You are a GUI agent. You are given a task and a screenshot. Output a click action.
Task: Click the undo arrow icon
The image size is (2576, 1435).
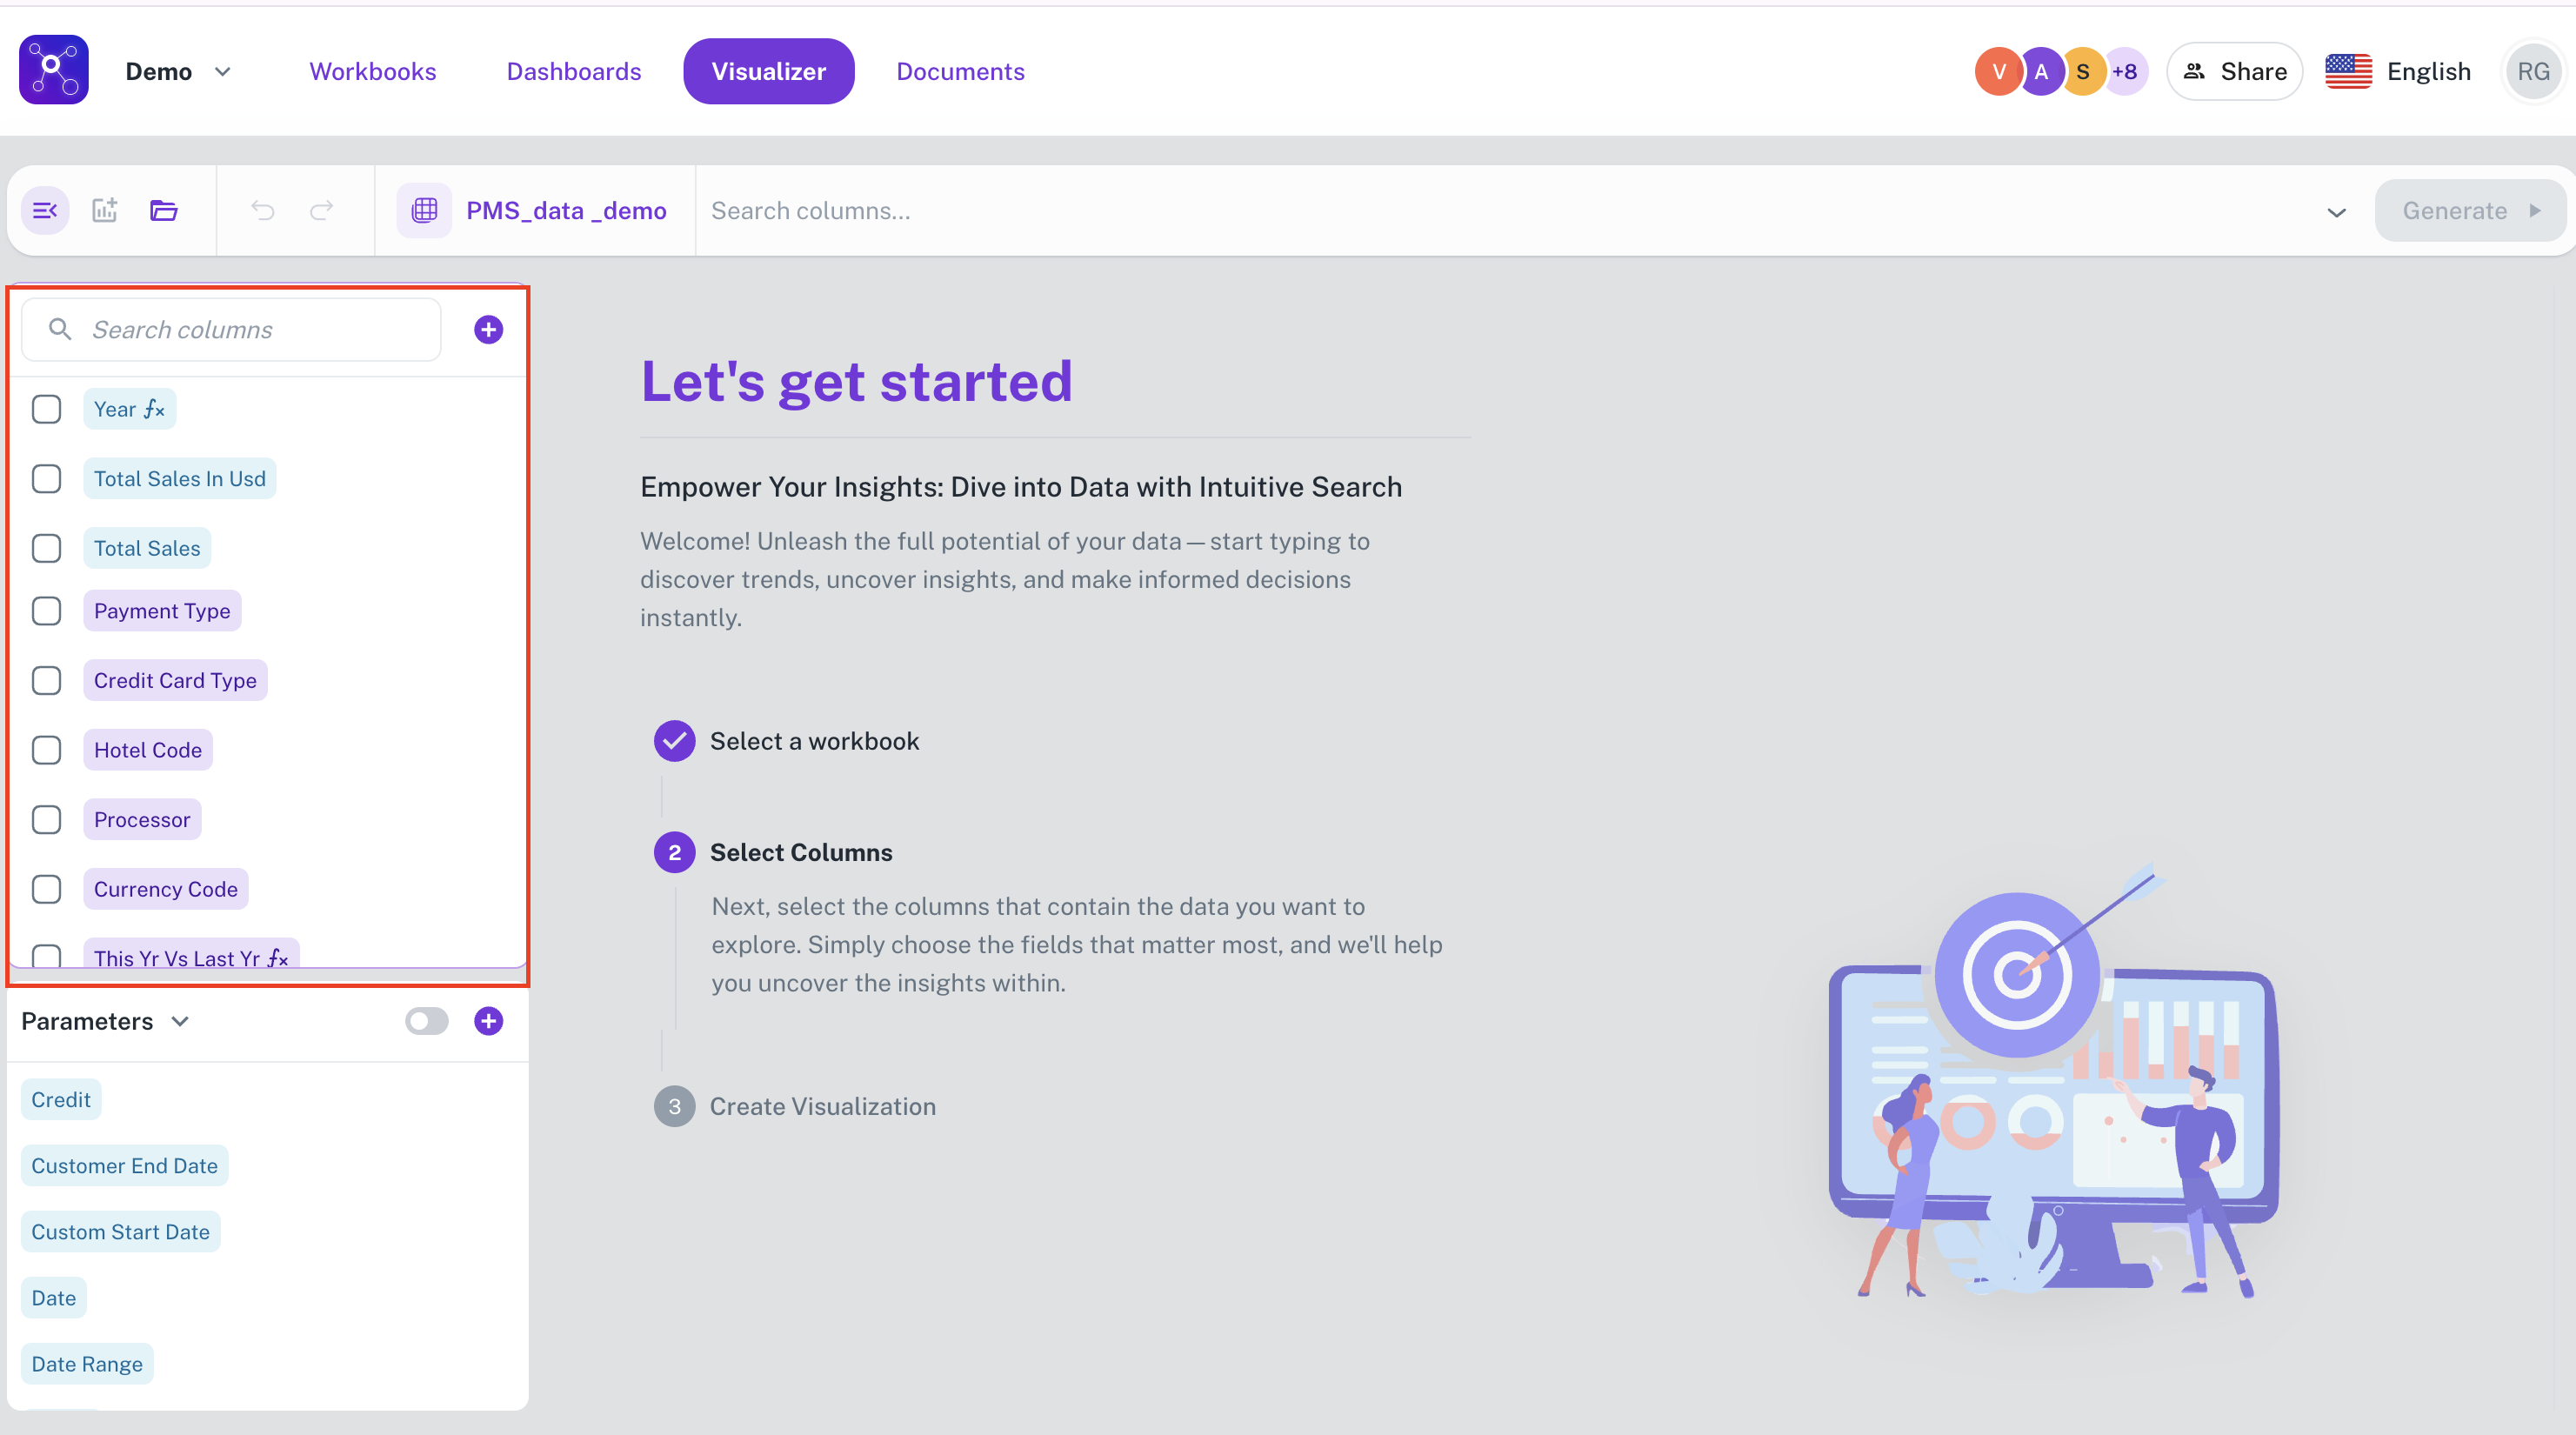(263, 211)
